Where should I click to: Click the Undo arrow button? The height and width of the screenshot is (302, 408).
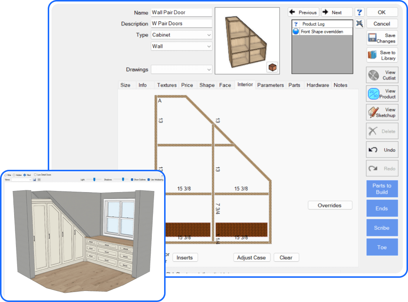[382, 150]
